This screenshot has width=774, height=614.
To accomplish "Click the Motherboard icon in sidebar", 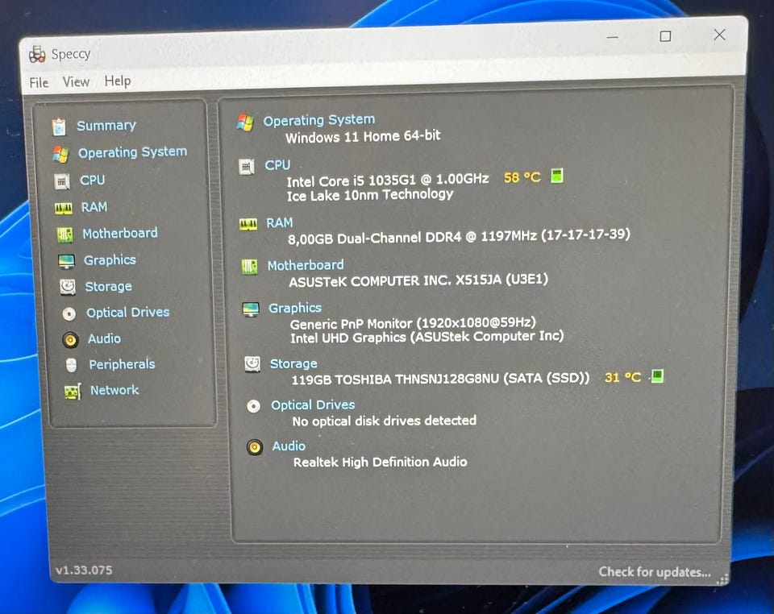I will click(64, 234).
